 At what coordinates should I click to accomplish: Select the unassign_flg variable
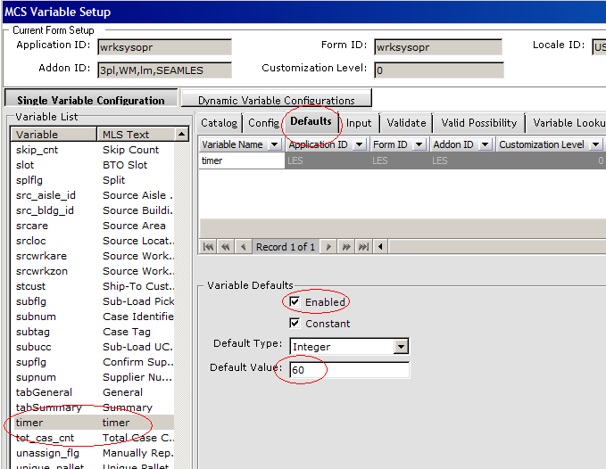[x=93, y=453]
